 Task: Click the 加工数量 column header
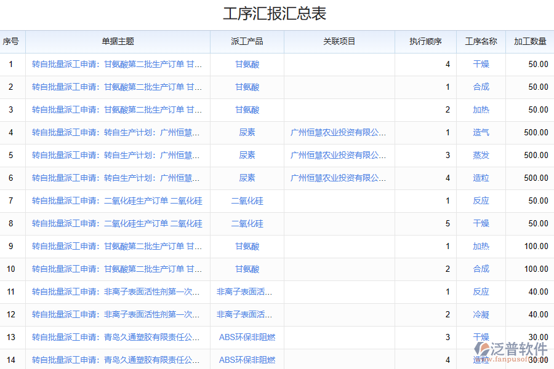click(530, 42)
